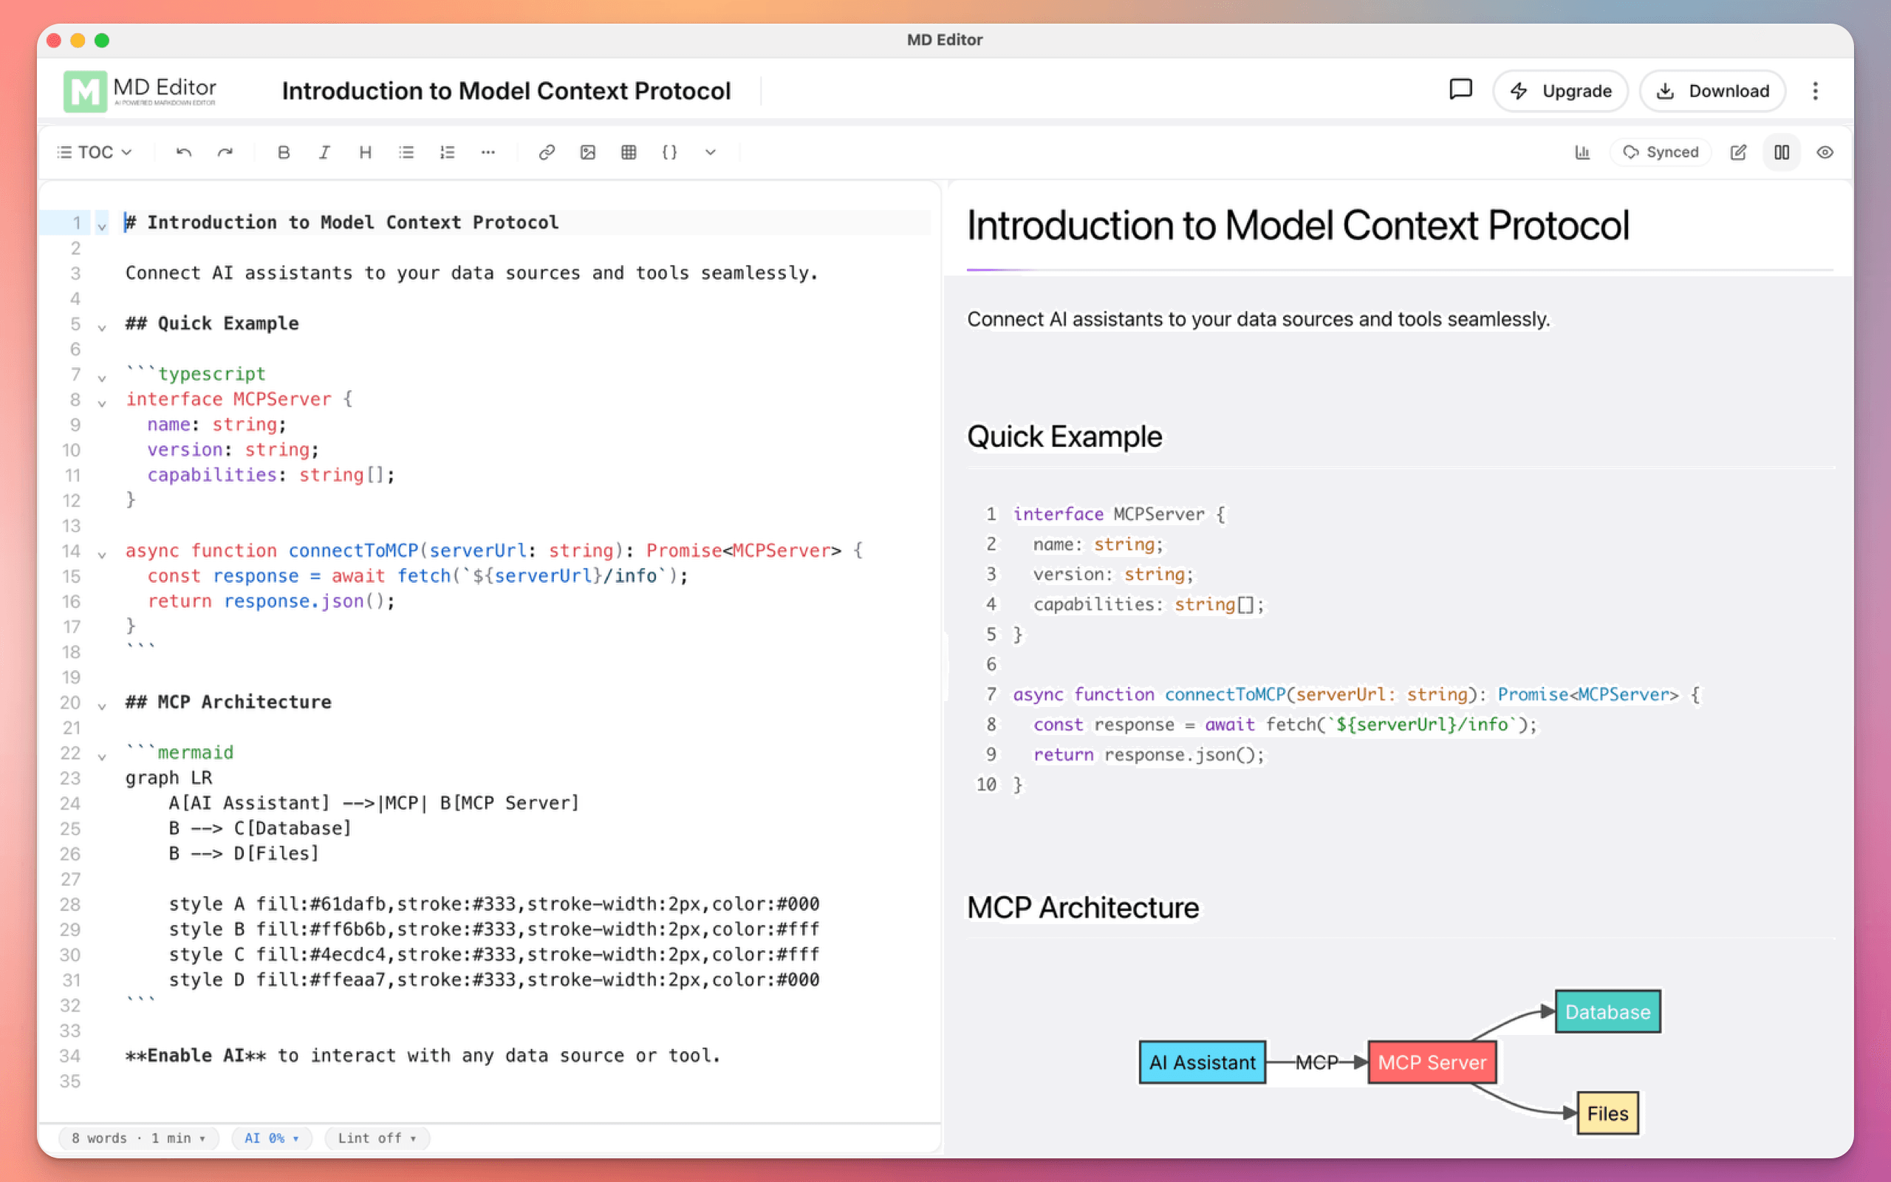1891x1182 pixels.
Task: Open the Lint off dropdown in status bar
Action: click(x=377, y=1138)
